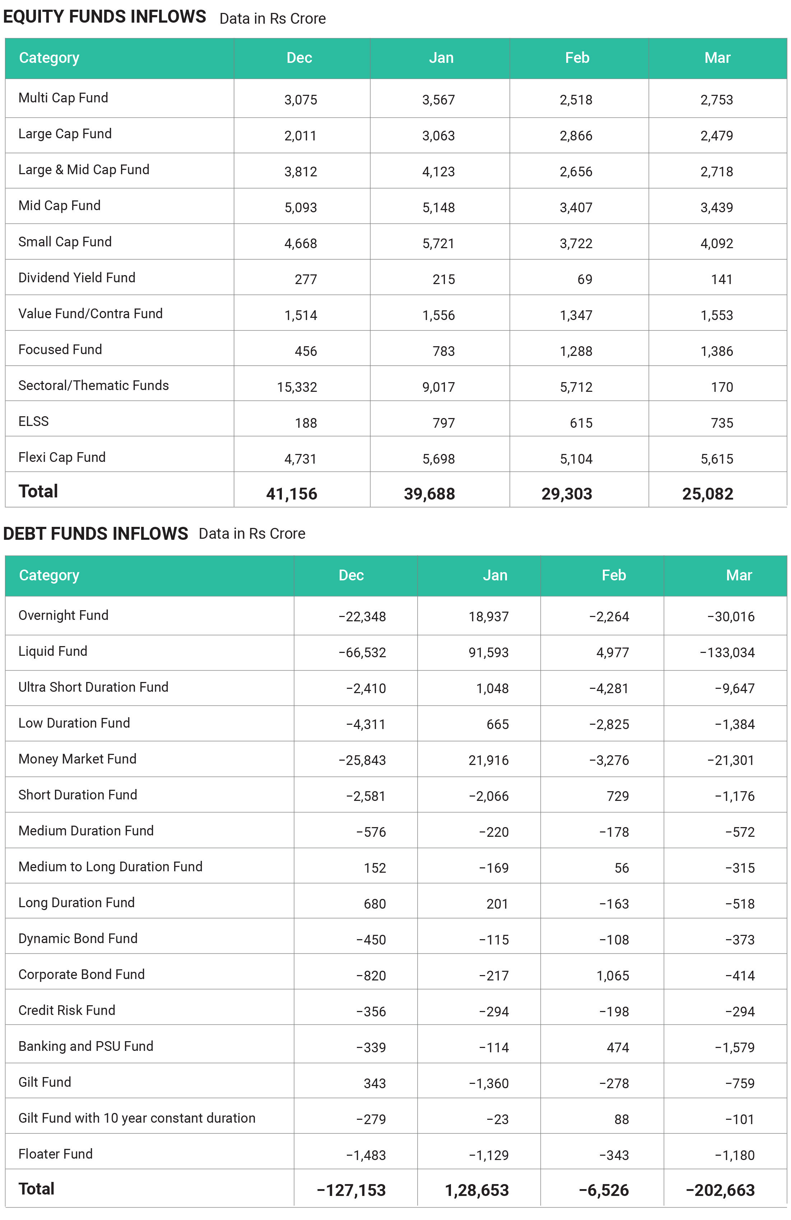Click Corporate Bond Fund Feb value 1,065

(613, 975)
